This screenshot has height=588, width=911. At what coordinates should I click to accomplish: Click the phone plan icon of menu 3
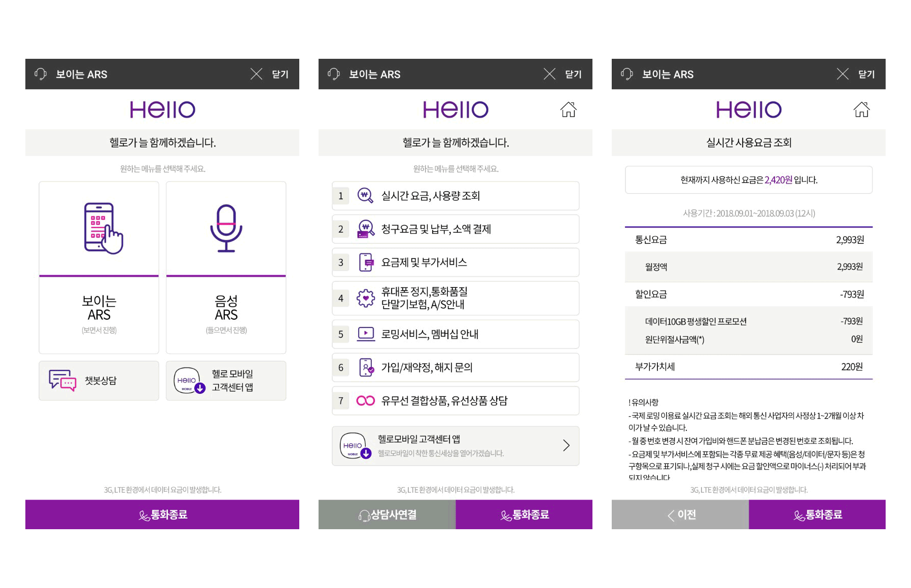(366, 263)
